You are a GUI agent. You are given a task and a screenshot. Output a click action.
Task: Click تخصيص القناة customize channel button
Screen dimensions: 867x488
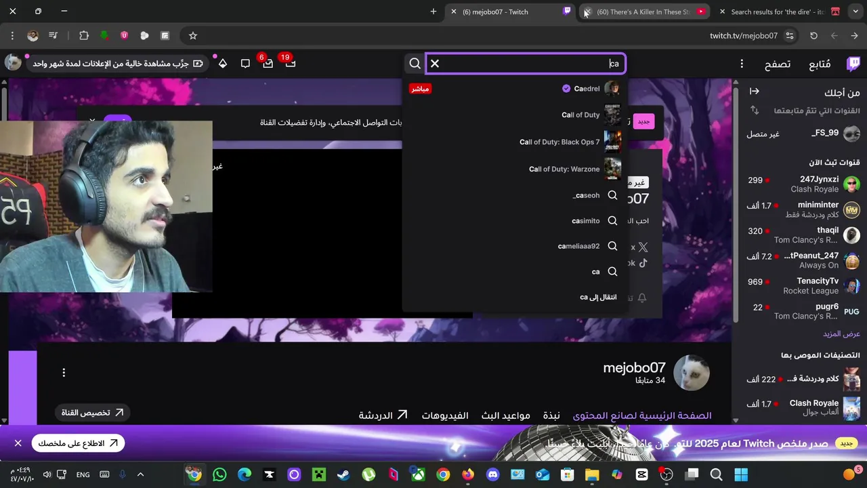pyautogui.click(x=93, y=412)
